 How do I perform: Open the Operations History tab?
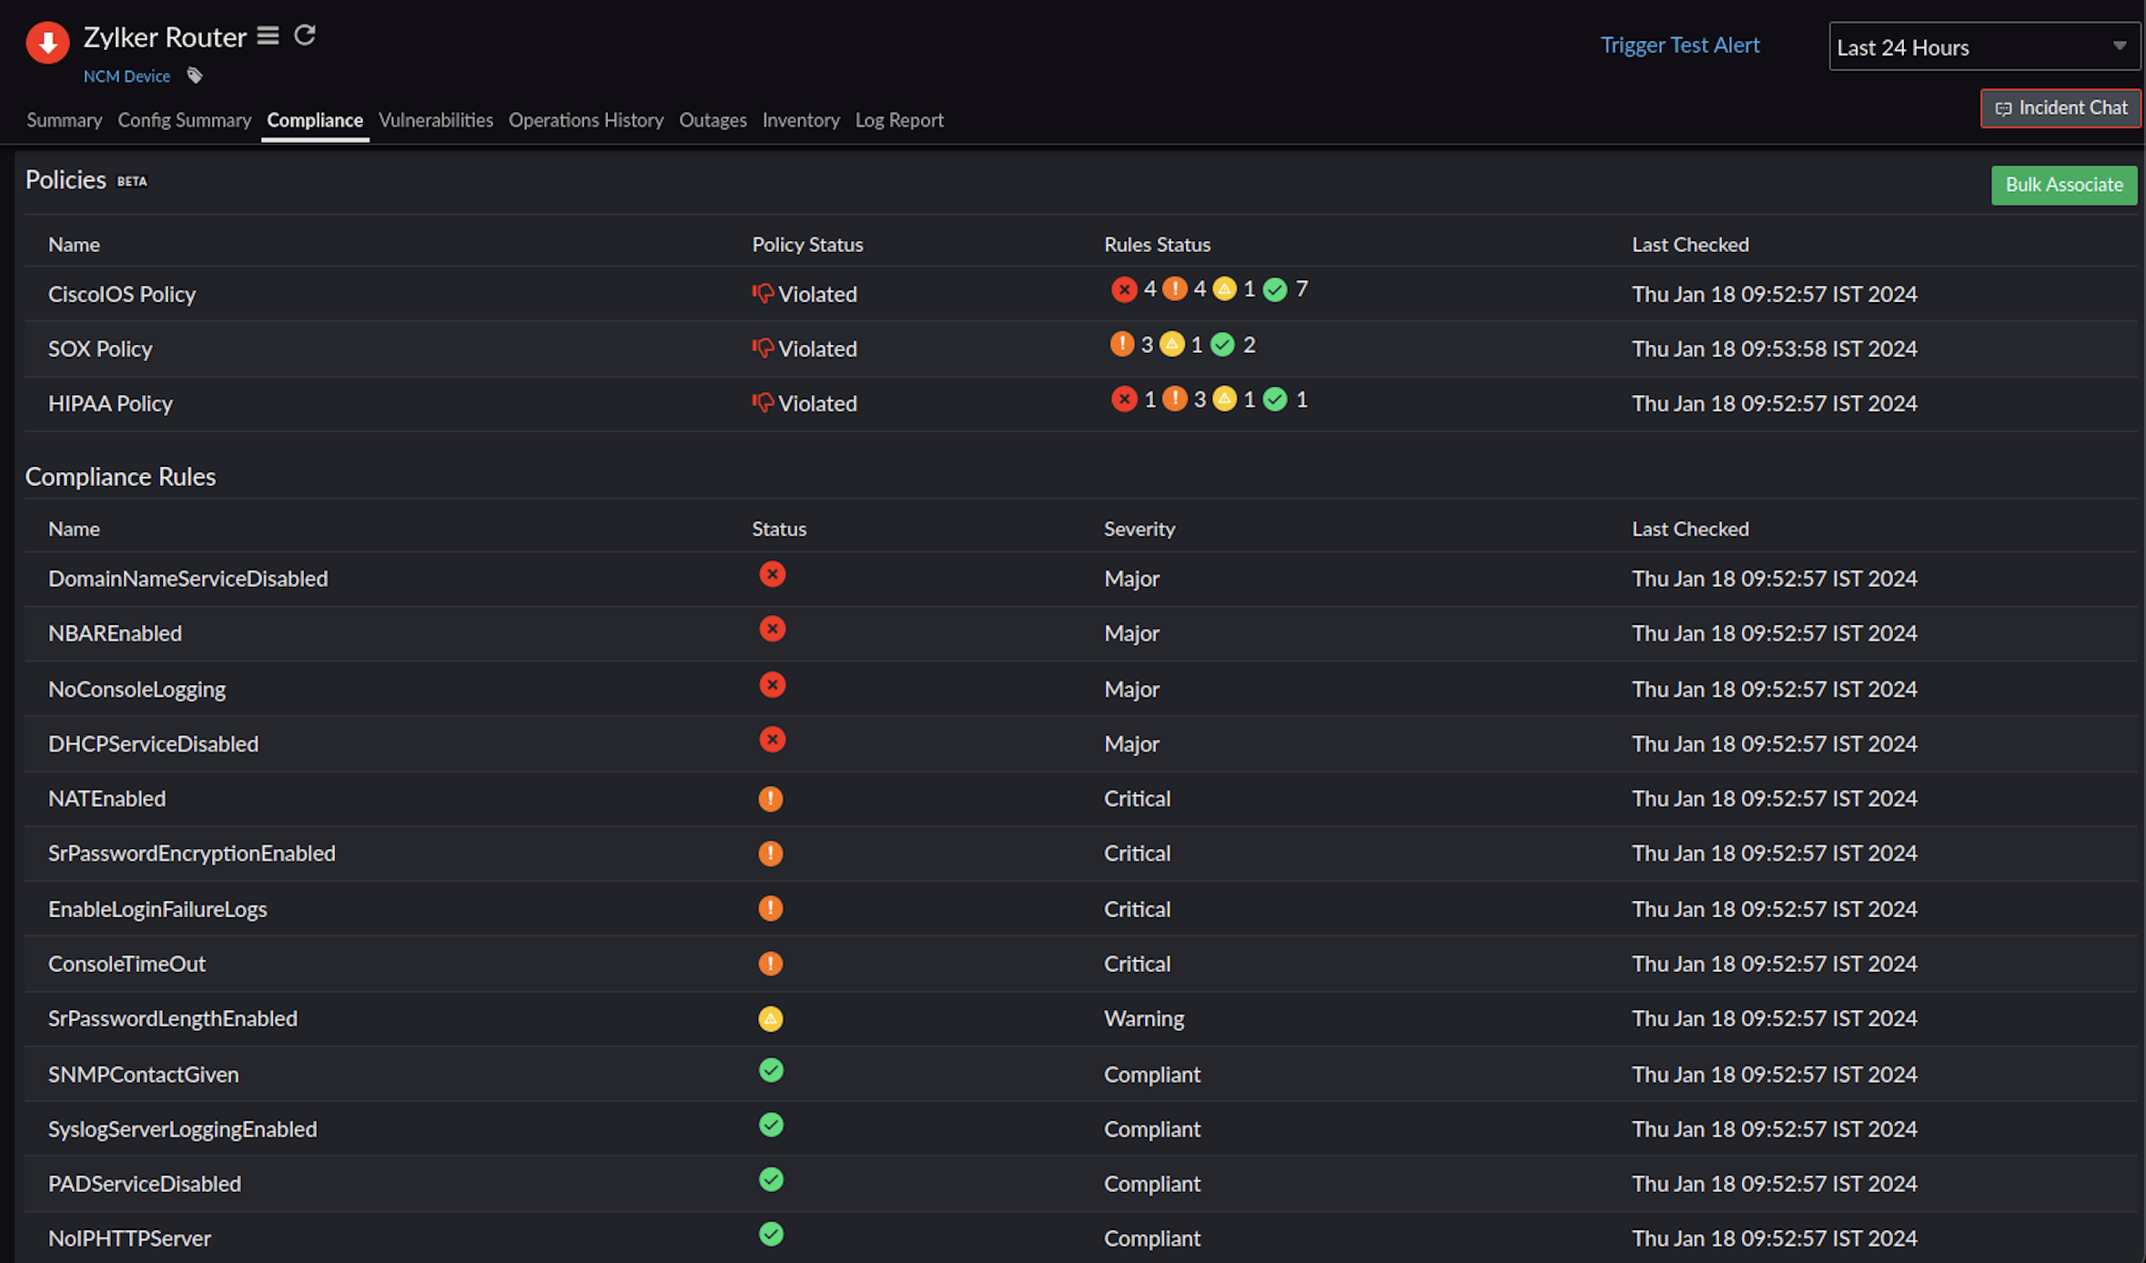pos(585,120)
